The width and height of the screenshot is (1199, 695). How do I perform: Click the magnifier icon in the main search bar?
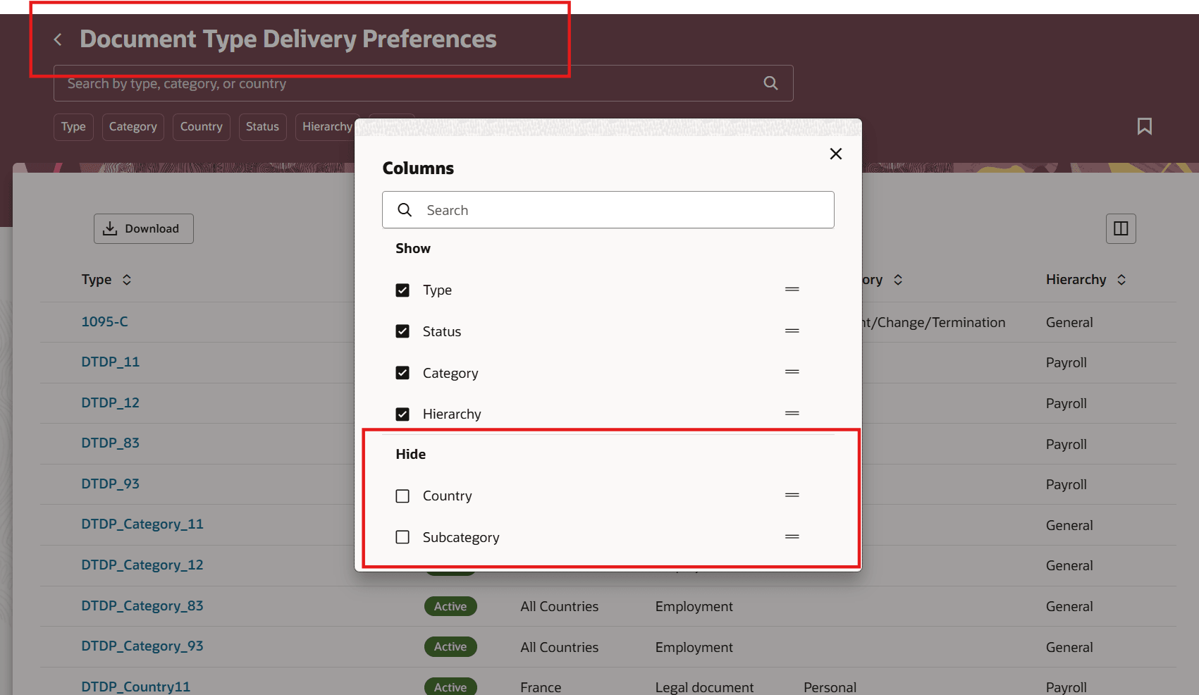click(771, 83)
